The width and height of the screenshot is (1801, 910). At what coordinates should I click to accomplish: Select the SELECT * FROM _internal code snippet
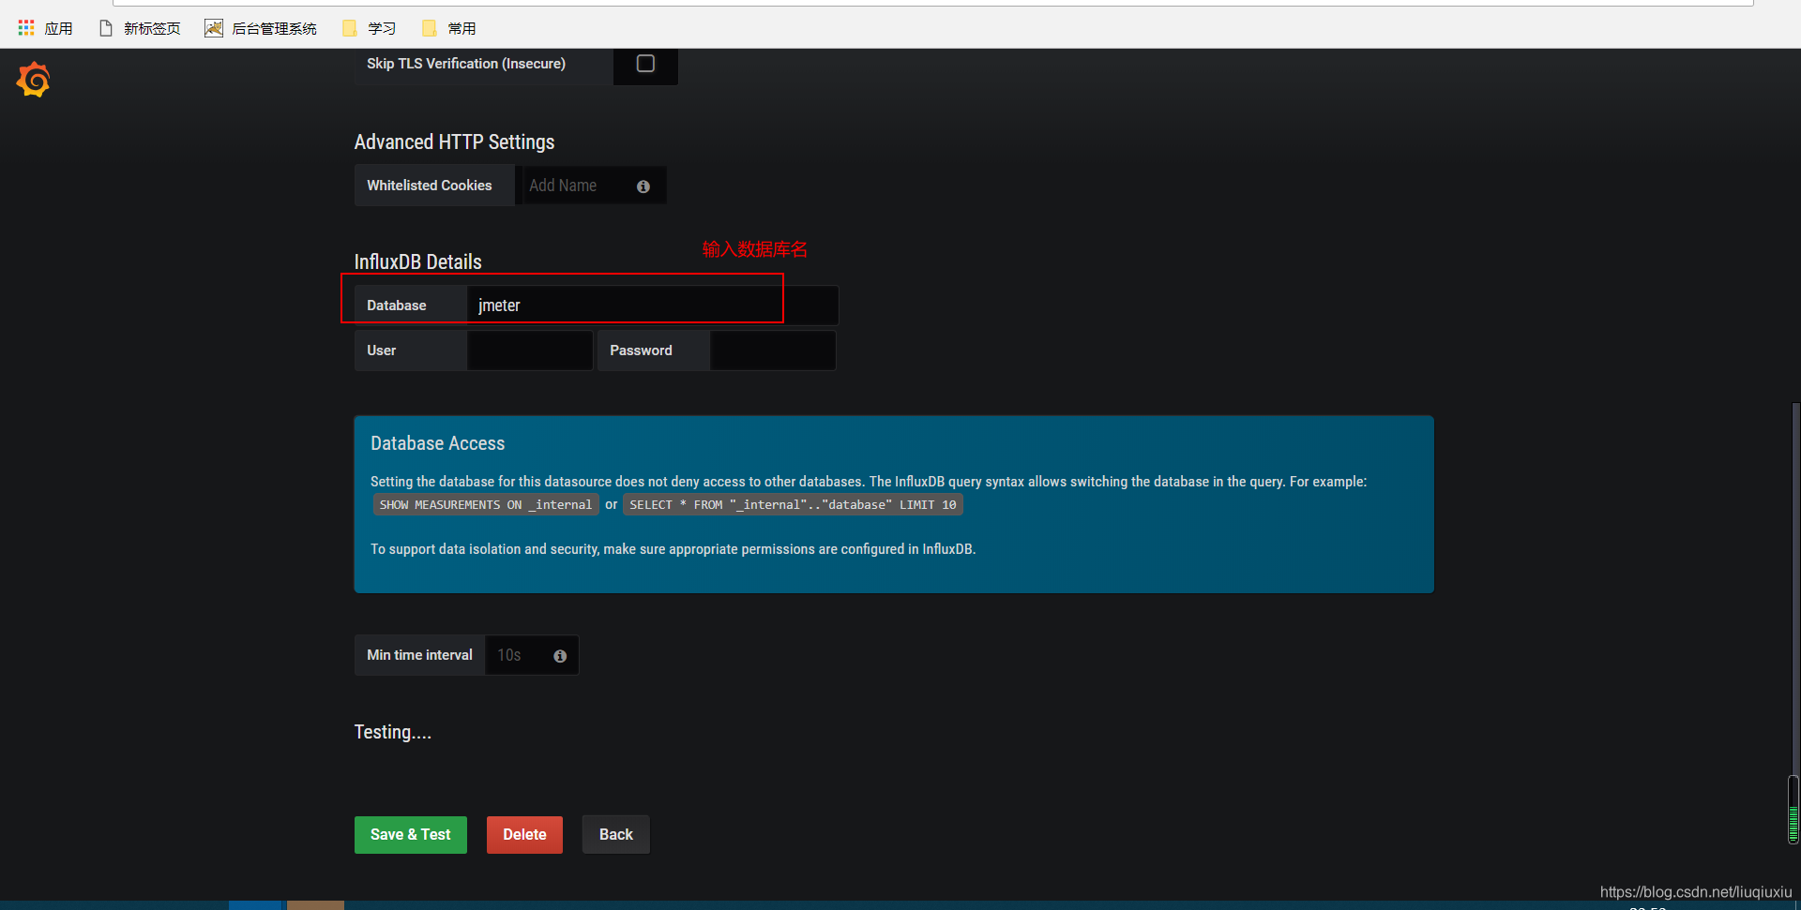[x=793, y=504]
